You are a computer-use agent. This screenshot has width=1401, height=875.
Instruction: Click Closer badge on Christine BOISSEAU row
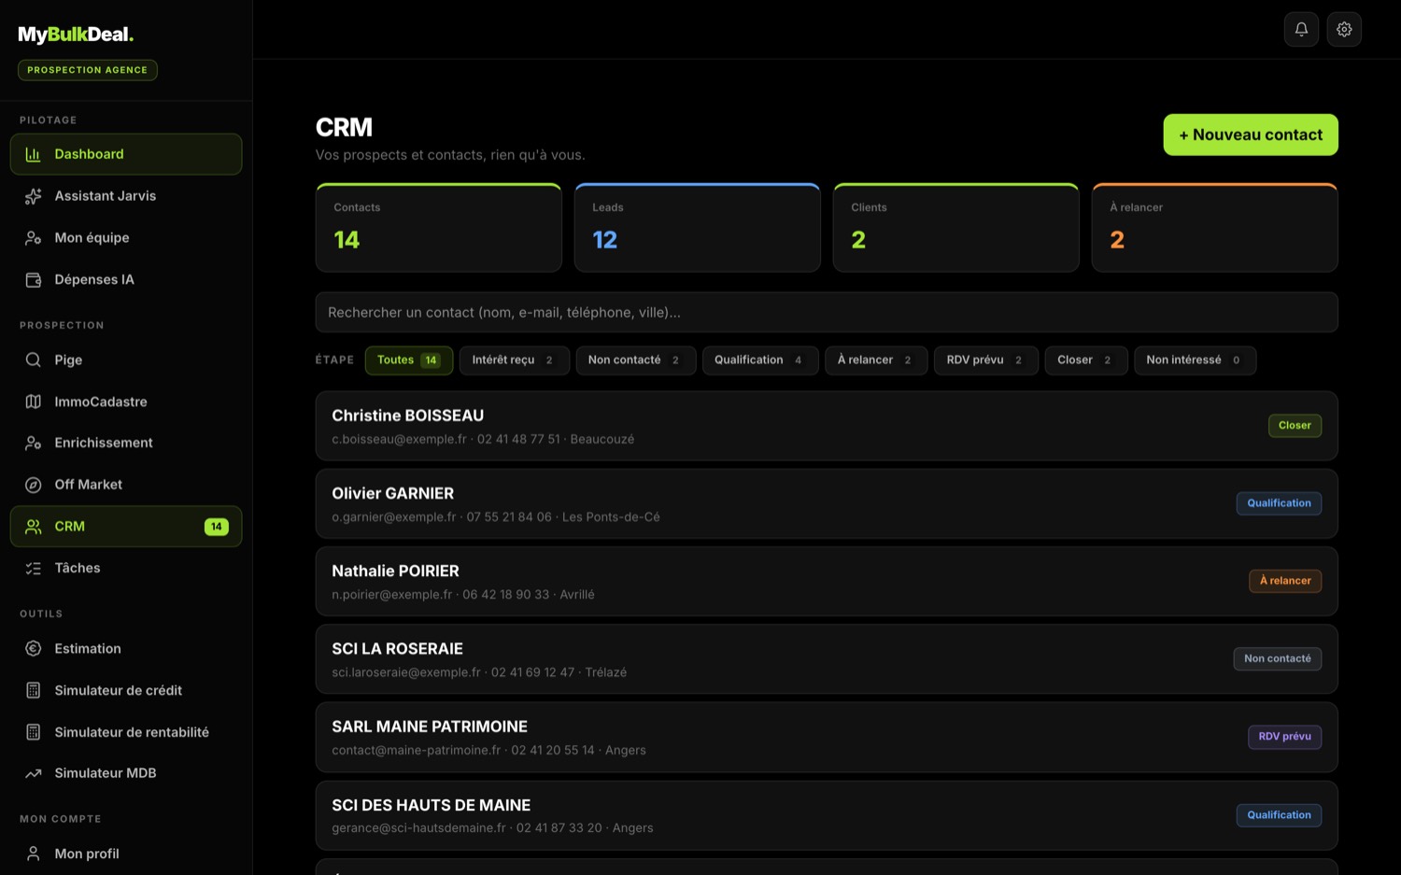(x=1295, y=426)
